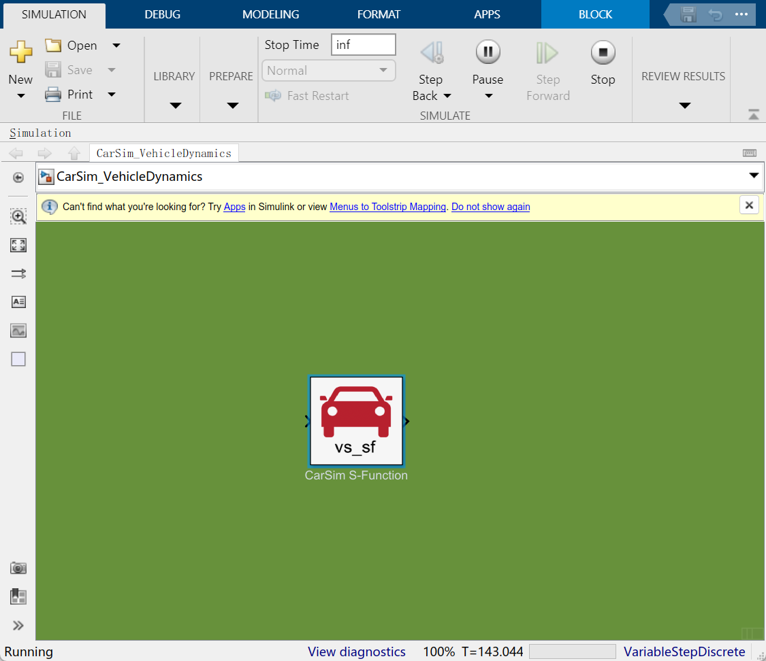Viewport: 766px width, 661px height.
Task: Open the View diagnostics link
Action: pyautogui.click(x=357, y=651)
